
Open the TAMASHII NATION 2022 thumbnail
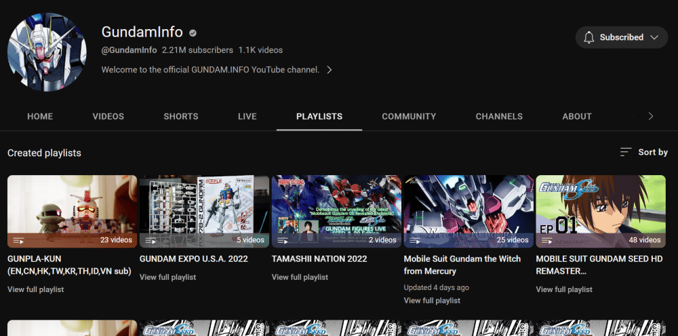click(336, 212)
